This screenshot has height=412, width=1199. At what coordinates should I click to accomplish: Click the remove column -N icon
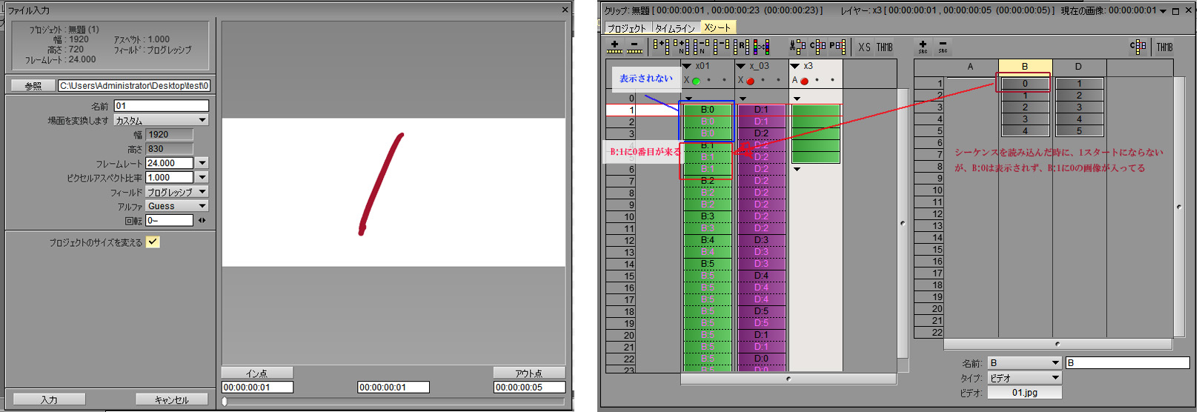(x=701, y=47)
